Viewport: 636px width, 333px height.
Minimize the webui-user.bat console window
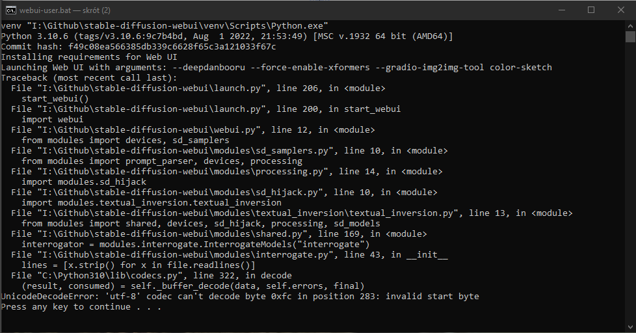562,10
